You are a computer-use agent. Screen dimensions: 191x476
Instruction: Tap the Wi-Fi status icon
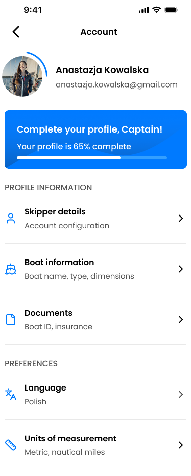[x=157, y=10]
